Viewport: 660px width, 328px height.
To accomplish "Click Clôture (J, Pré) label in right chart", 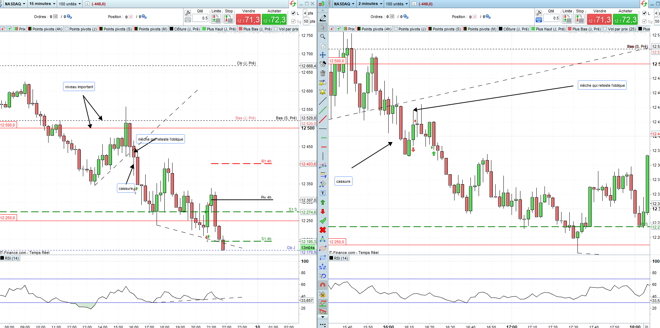I will point(516,29).
